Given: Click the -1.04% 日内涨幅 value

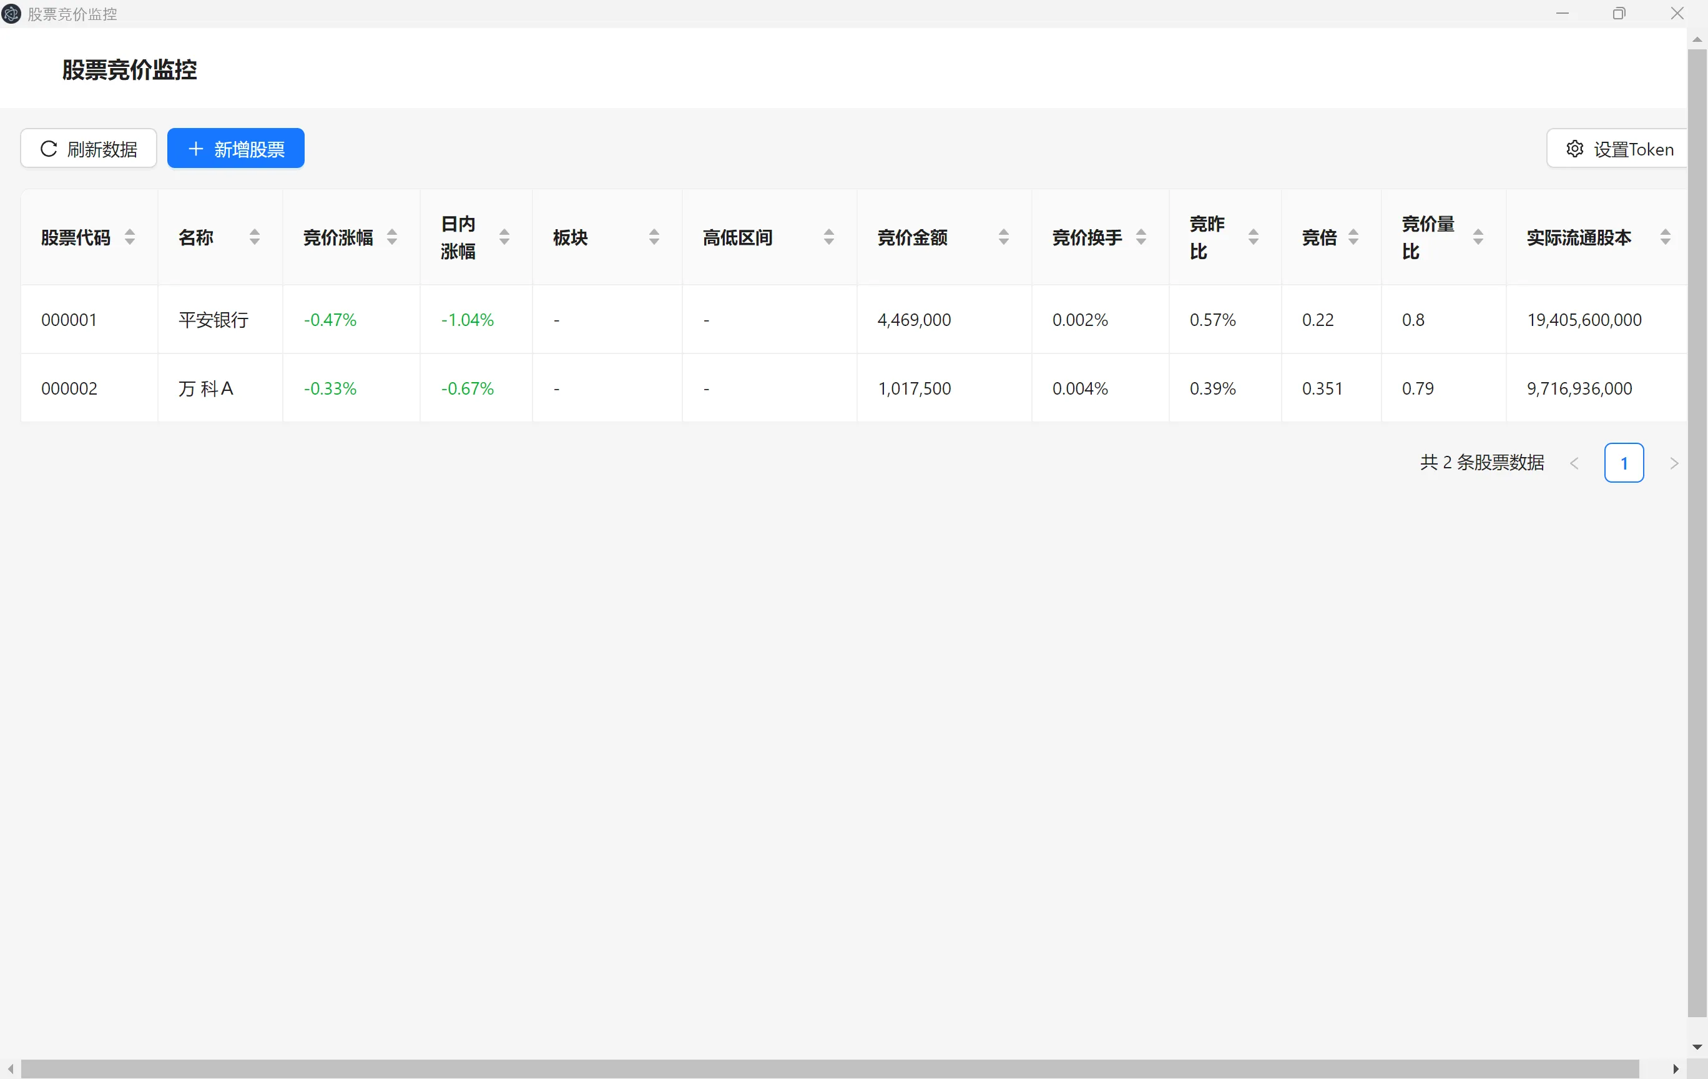Looking at the screenshot, I should point(468,320).
